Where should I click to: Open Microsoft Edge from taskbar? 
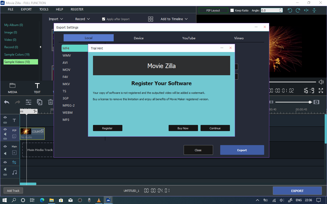(42, 200)
